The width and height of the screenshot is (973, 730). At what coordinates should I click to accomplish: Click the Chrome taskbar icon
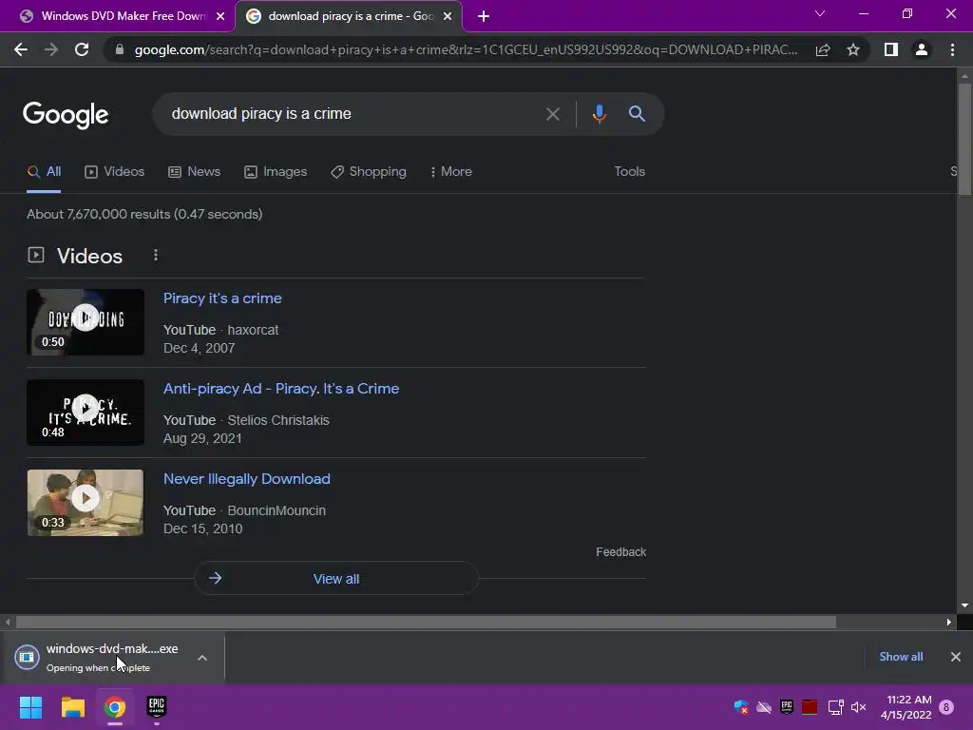(x=115, y=707)
